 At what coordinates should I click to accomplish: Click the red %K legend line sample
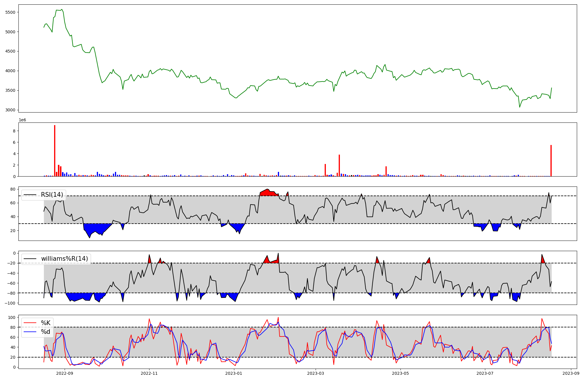point(30,323)
